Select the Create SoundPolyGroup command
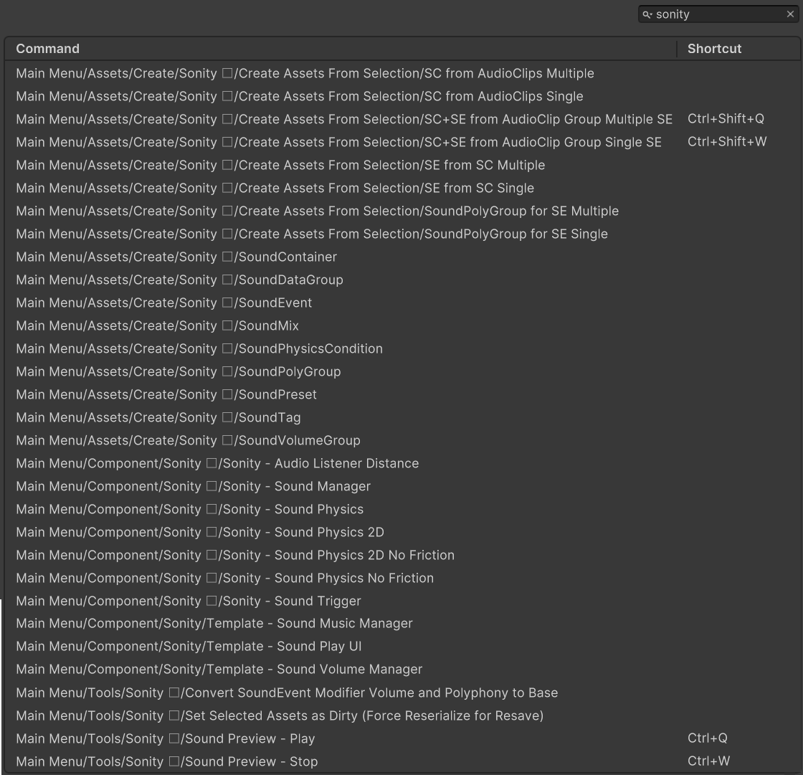Viewport: 803px width, 775px height. click(401, 371)
